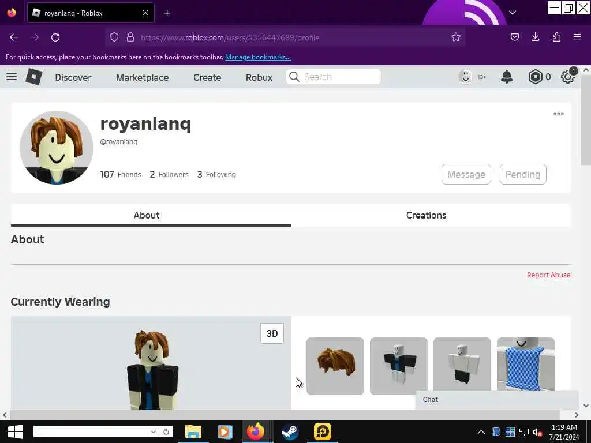591x443 pixels.
Task: View site security padlock info
Action: pyautogui.click(x=130, y=37)
